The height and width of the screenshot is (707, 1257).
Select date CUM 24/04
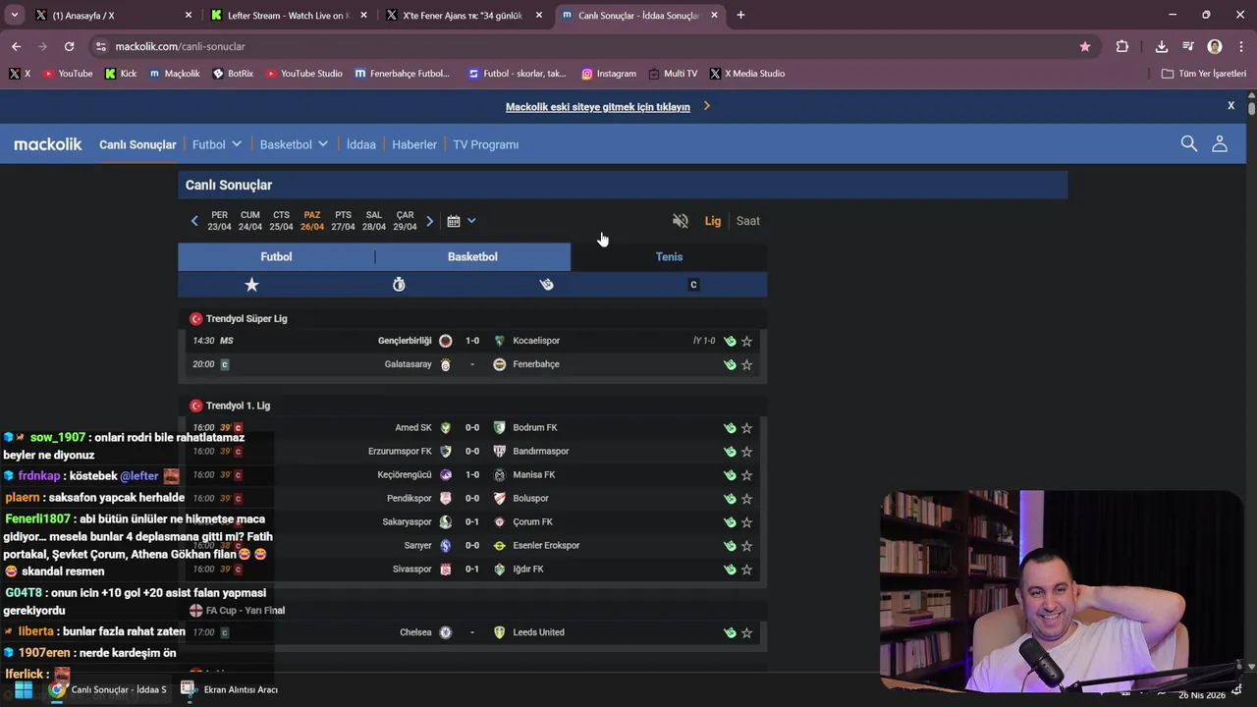point(250,221)
